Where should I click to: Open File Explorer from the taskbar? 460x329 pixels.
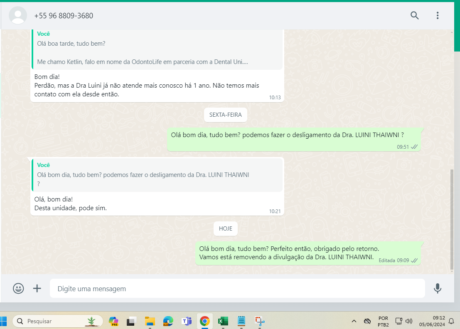150,322
